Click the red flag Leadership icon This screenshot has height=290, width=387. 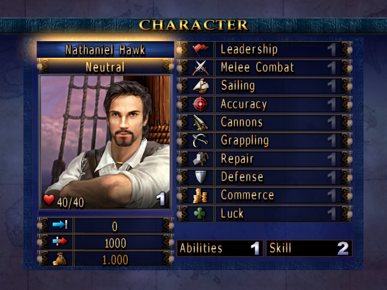200,49
